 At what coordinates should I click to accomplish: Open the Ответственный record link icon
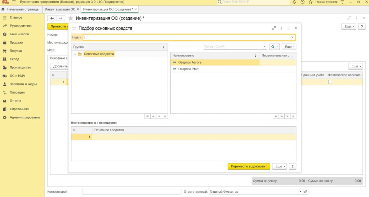tap(306, 192)
